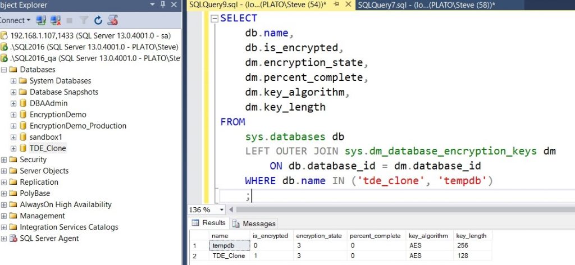This screenshot has height=265, width=575.
Task: Expand the EncryptionDemo database node
Action: pyautogui.click(x=14, y=115)
